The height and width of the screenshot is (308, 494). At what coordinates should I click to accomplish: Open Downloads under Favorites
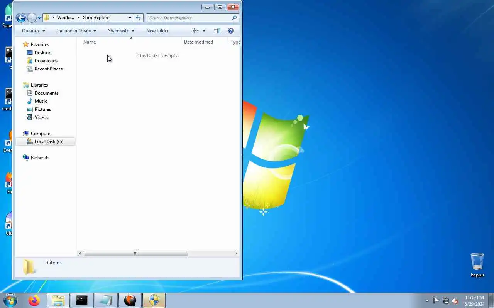pos(46,61)
